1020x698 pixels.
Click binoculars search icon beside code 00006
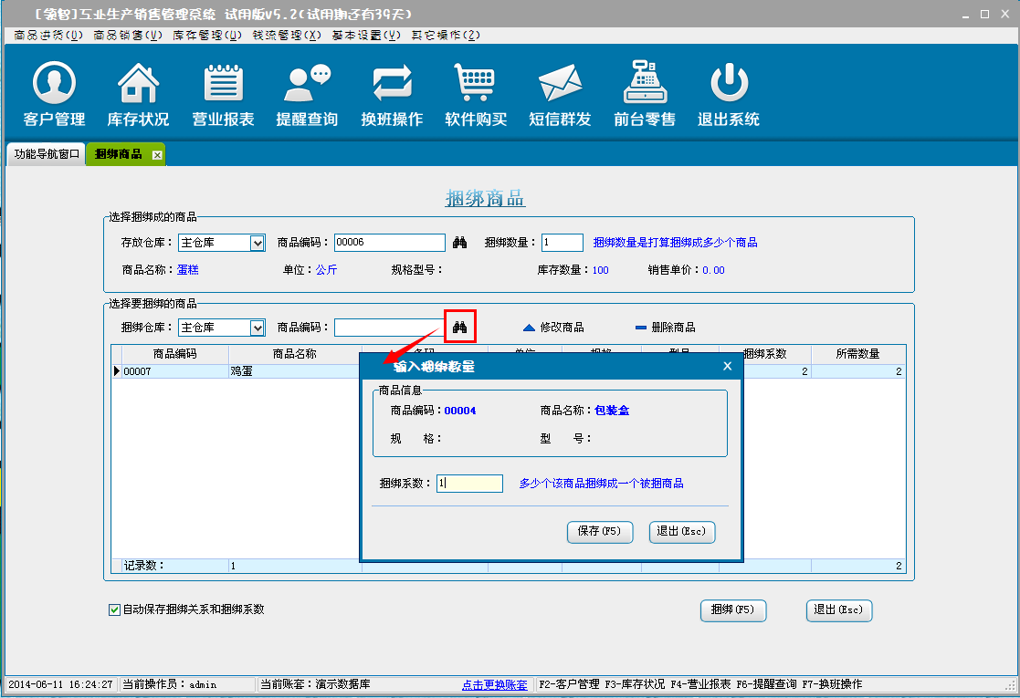coord(460,243)
